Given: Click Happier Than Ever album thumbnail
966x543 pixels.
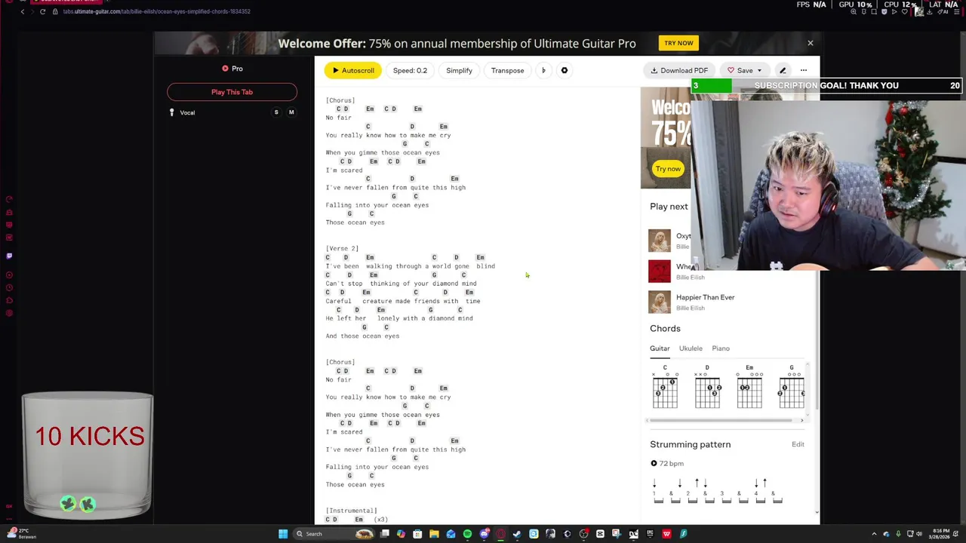Looking at the screenshot, I should (x=660, y=302).
